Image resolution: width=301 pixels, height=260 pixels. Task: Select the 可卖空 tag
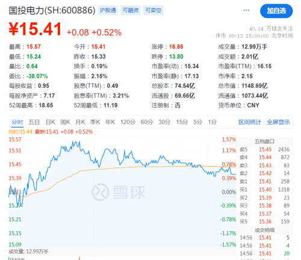[153, 10]
